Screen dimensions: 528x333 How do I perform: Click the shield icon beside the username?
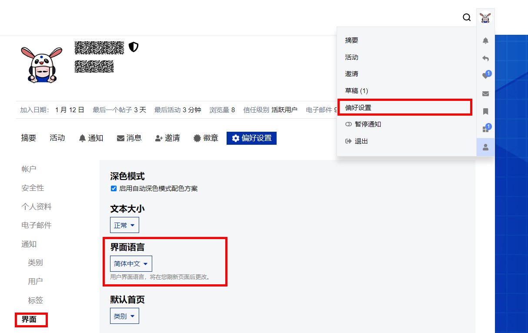134,47
